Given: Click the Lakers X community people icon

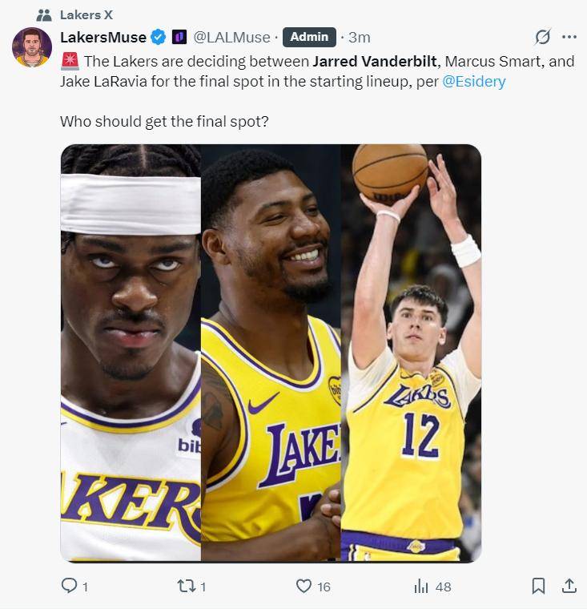Looking at the screenshot, I should click(x=44, y=15).
